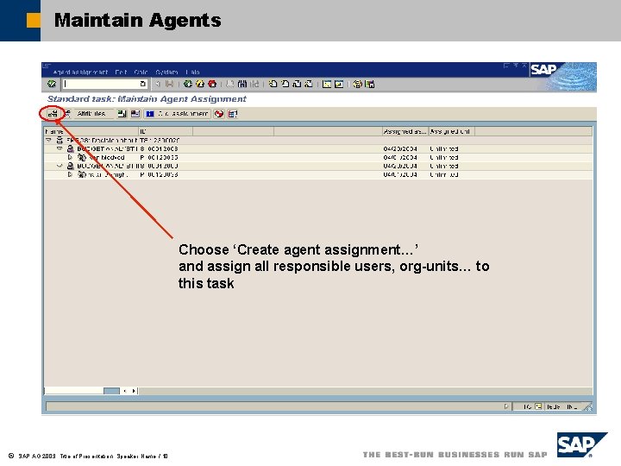Click the Assigned until column header
The width and height of the screenshot is (621, 466).
pyautogui.click(x=451, y=131)
